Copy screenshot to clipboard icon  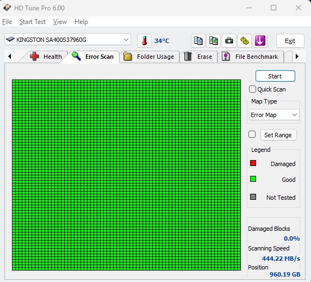214,41
